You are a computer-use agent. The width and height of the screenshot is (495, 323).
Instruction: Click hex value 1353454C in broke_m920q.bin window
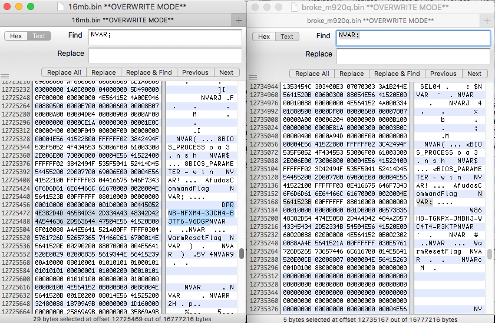(x=297, y=86)
